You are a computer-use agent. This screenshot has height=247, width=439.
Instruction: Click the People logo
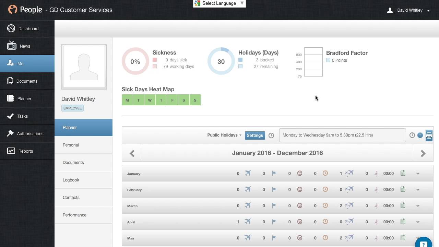[25, 10]
